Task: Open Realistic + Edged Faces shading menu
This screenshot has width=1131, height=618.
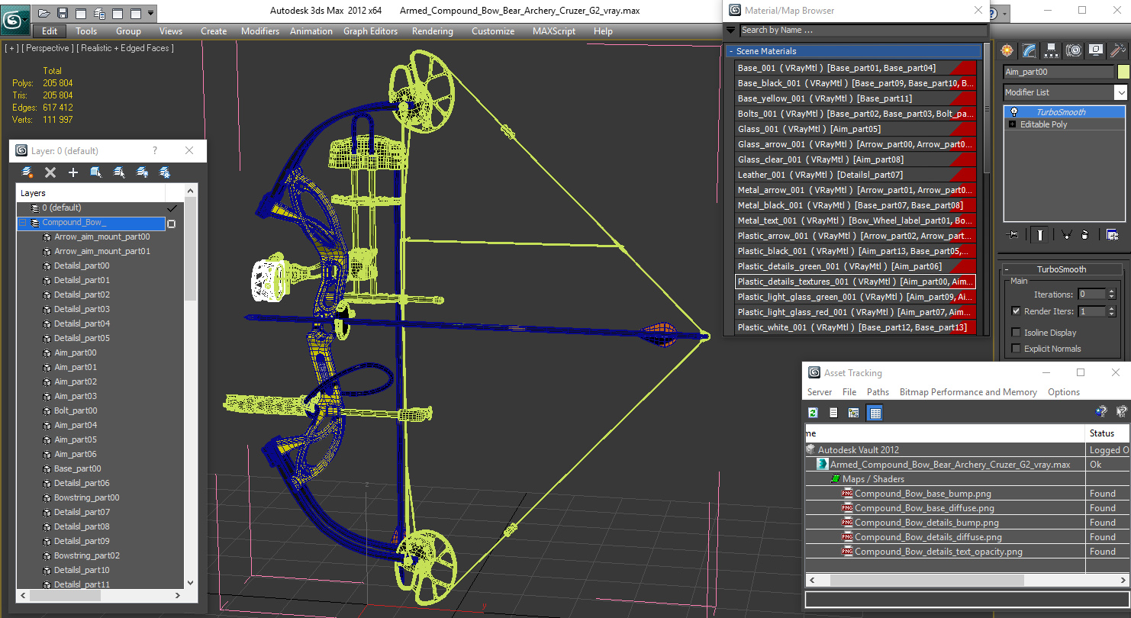Action: (x=126, y=48)
